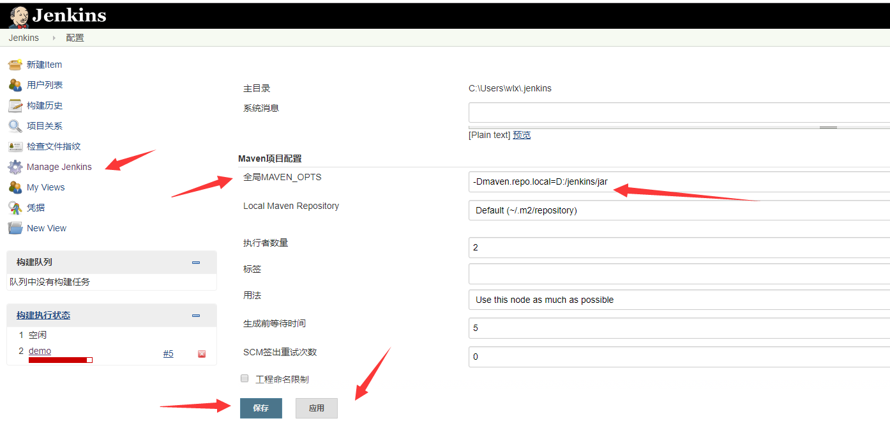Viewport: 890px width, 423px height.
Task: Open 凭据 credentials page
Action: tap(36, 208)
